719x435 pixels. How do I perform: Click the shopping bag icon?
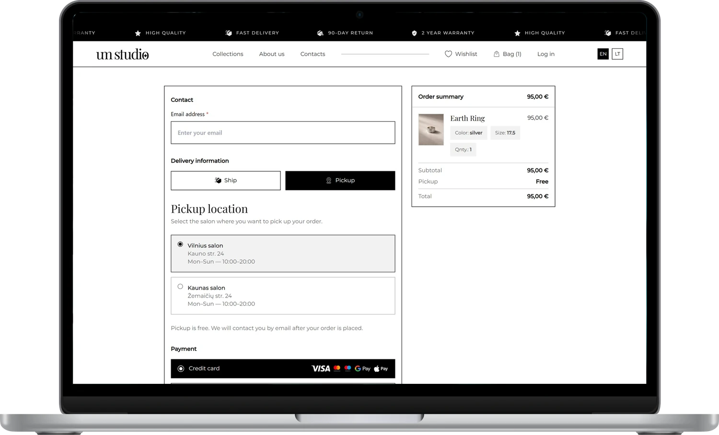[497, 54]
